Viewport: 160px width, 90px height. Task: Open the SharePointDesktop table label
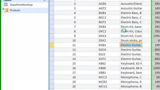point(21,5)
